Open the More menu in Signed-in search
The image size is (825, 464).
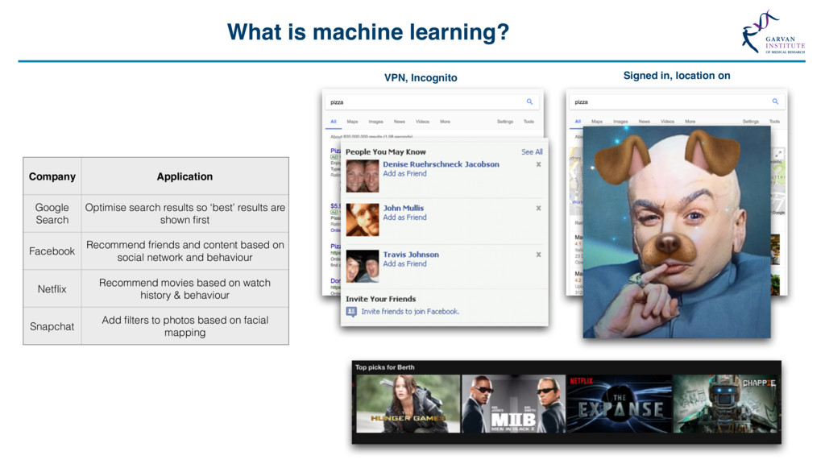pos(690,122)
